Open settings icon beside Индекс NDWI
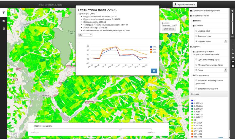The image size is (235, 139). click(226, 41)
